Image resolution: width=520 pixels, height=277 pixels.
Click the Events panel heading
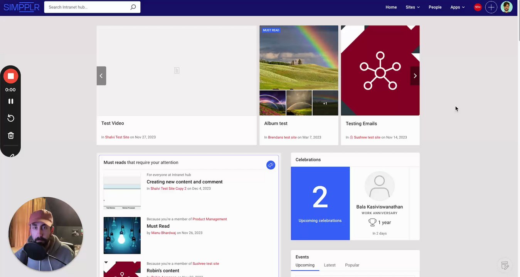click(x=302, y=257)
